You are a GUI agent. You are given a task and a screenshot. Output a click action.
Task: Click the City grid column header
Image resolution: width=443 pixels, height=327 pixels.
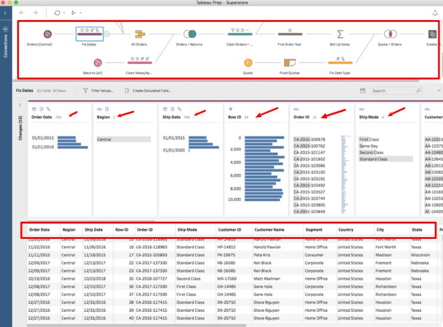380,229
